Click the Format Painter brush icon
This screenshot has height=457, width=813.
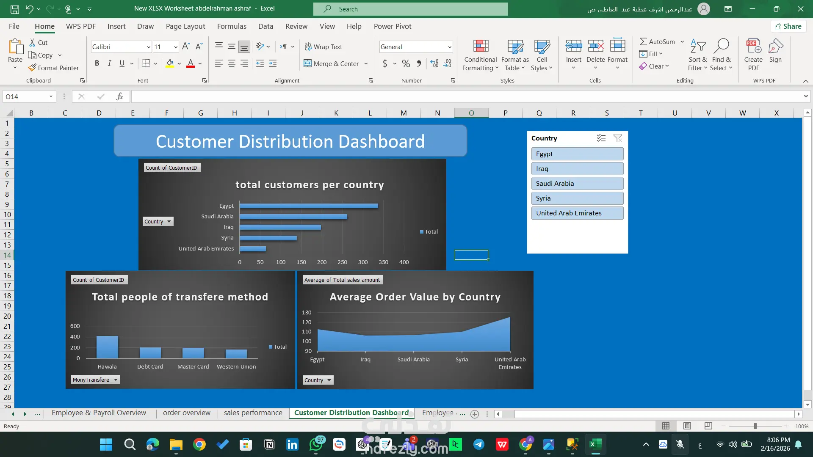[x=33, y=68]
